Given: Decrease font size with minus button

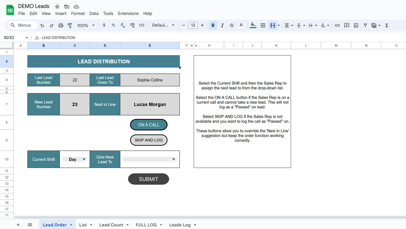Looking at the screenshot, I should [x=183, y=25].
